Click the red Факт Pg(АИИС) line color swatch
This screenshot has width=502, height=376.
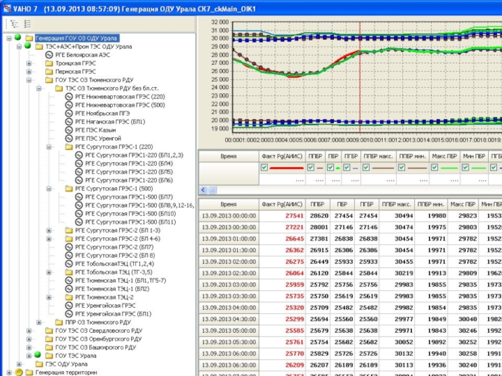tap(286, 168)
